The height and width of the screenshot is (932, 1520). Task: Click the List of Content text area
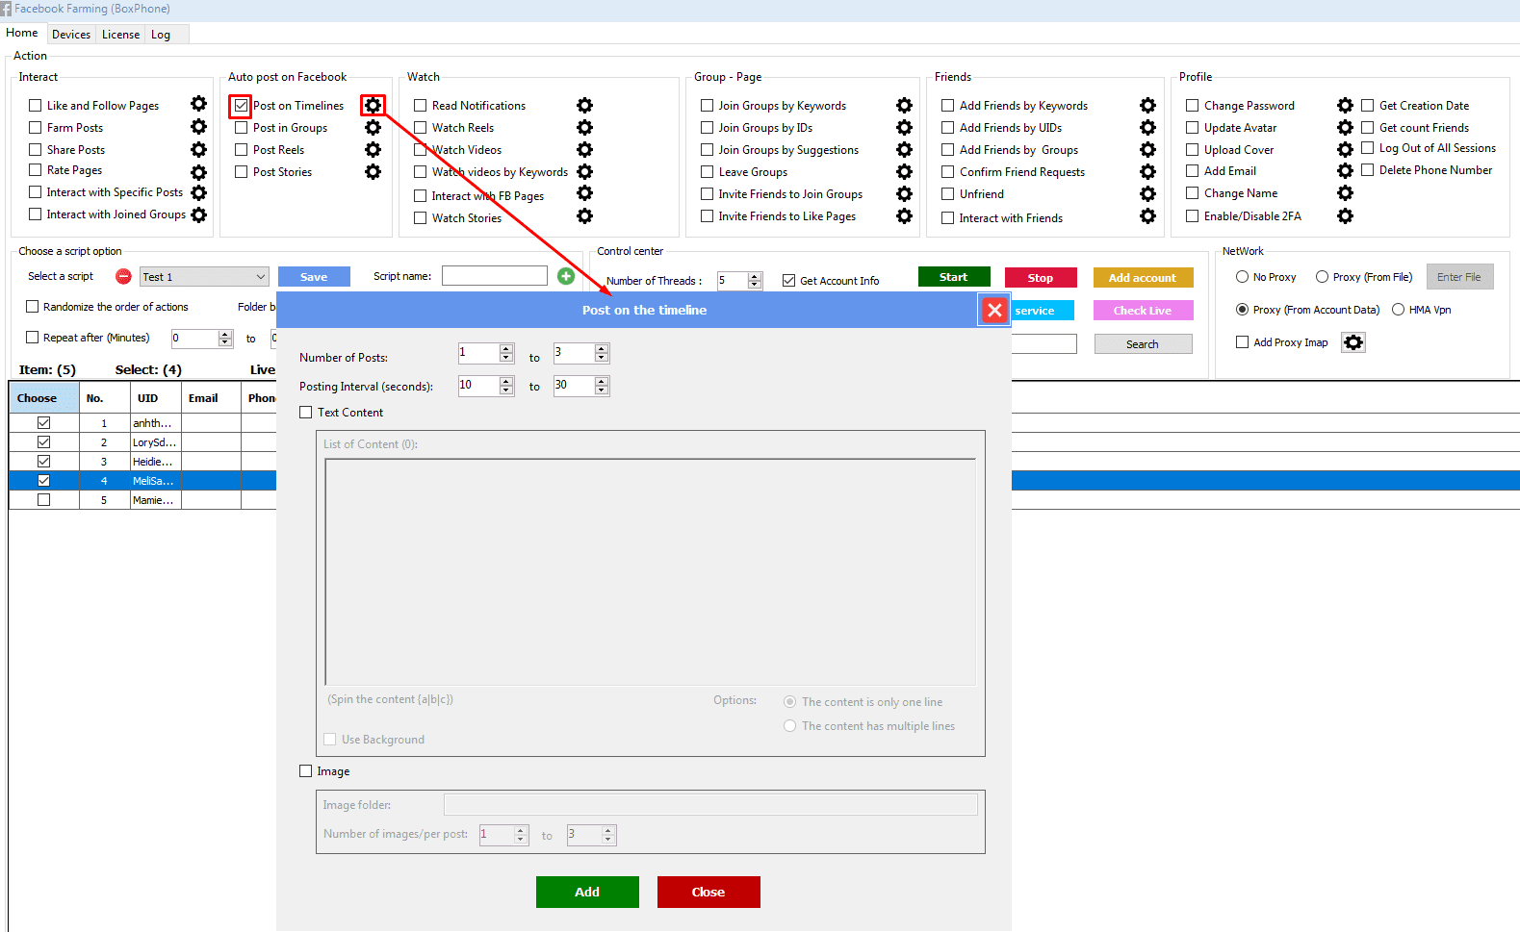click(x=651, y=571)
